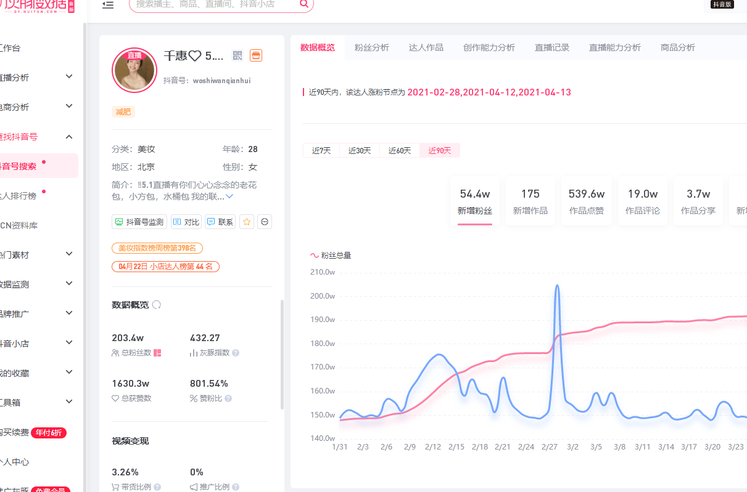Select the 近30天 time range
The image size is (747, 492).
click(360, 150)
